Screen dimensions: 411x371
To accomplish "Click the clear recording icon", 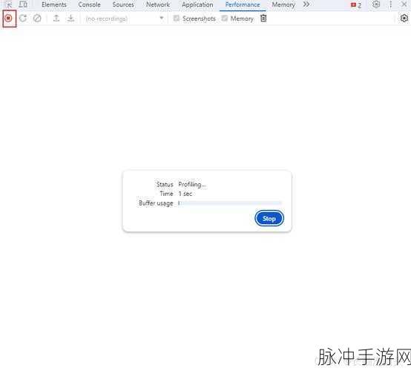I will 37,18.
